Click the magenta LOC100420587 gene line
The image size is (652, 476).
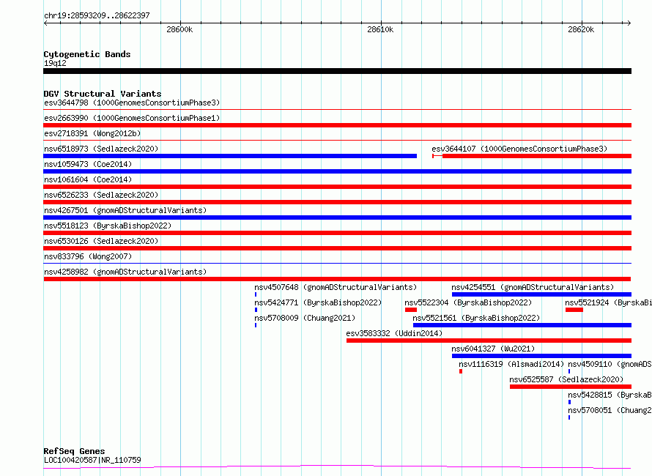[x=337, y=467]
